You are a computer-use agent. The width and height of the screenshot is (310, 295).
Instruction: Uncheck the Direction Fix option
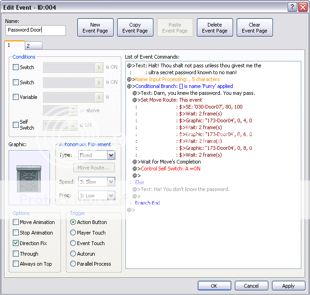coord(16,243)
